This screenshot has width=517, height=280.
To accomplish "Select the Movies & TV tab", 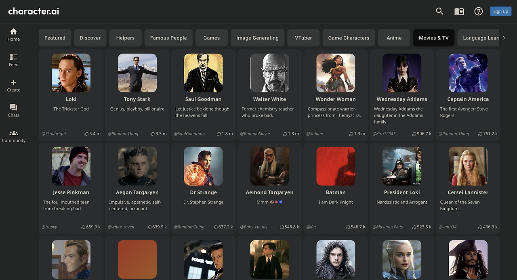I will tap(434, 38).
